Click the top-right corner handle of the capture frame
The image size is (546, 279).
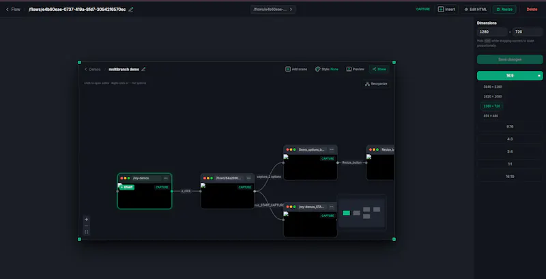(394, 62)
